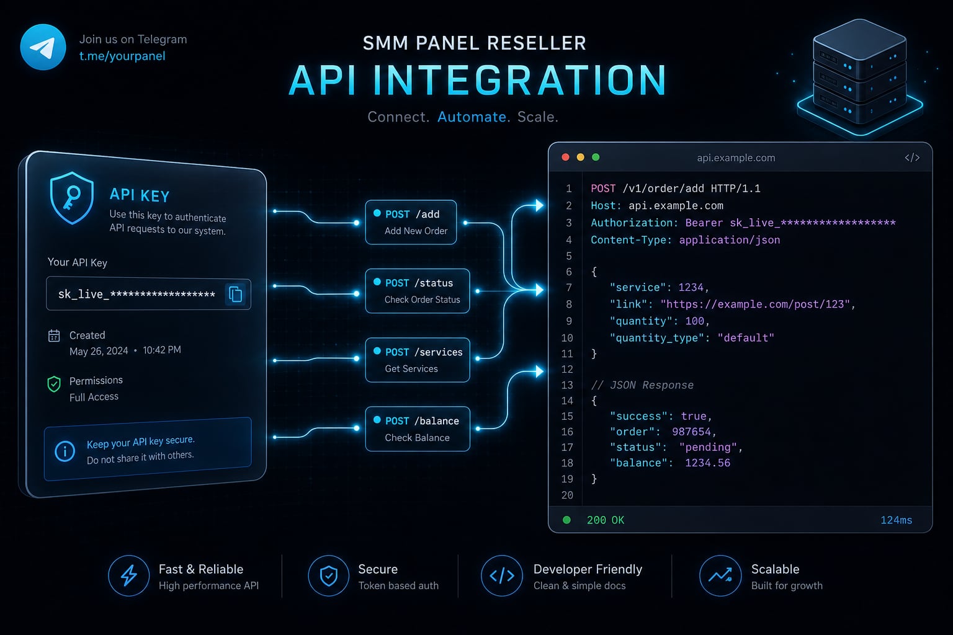Click the Developer Friendly code icon

coord(502,575)
